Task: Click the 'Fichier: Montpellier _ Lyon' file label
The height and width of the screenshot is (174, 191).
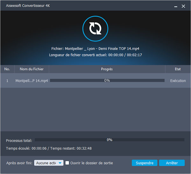Action: point(95,49)
